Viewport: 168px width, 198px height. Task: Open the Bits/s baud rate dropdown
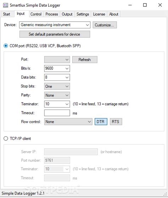[x=57, y=68]
